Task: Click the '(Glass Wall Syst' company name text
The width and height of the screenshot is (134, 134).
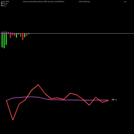Action: [x=84, y=2]
